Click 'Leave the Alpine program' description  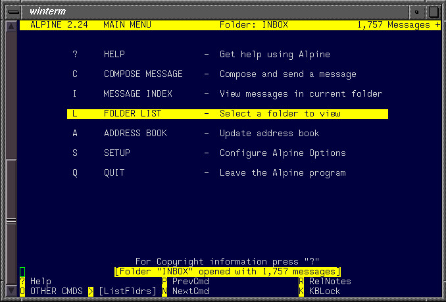[x=283, y=172]
